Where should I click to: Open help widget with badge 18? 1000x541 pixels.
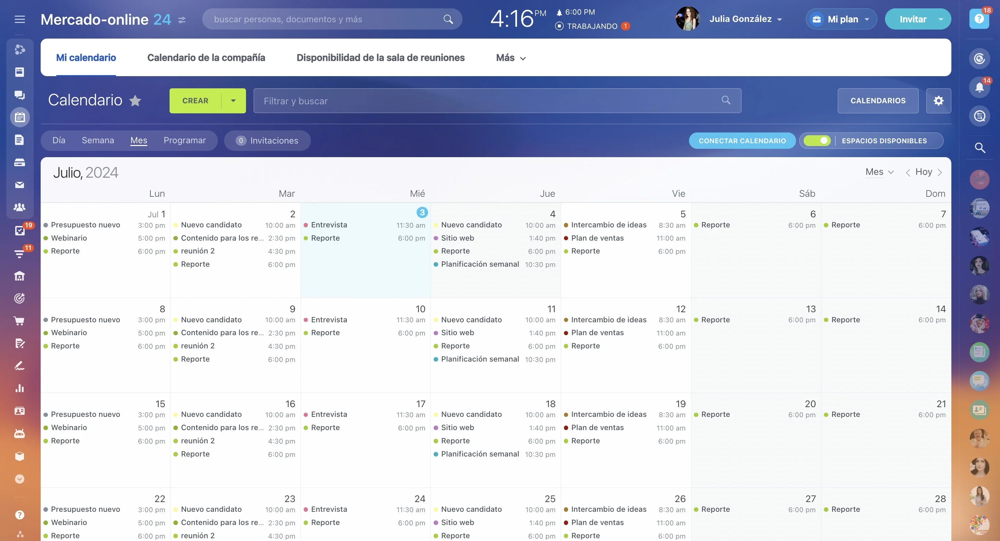tap(979, 19)
